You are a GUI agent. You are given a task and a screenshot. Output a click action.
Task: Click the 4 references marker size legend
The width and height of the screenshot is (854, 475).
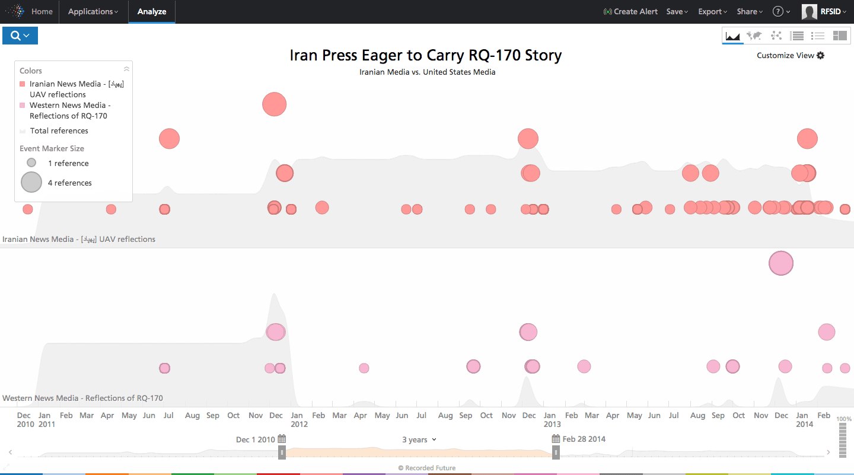(56, 183)
